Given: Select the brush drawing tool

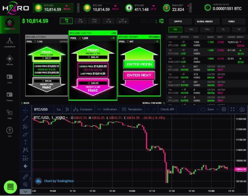Looking at the screenshot, I should coord(26,134).
